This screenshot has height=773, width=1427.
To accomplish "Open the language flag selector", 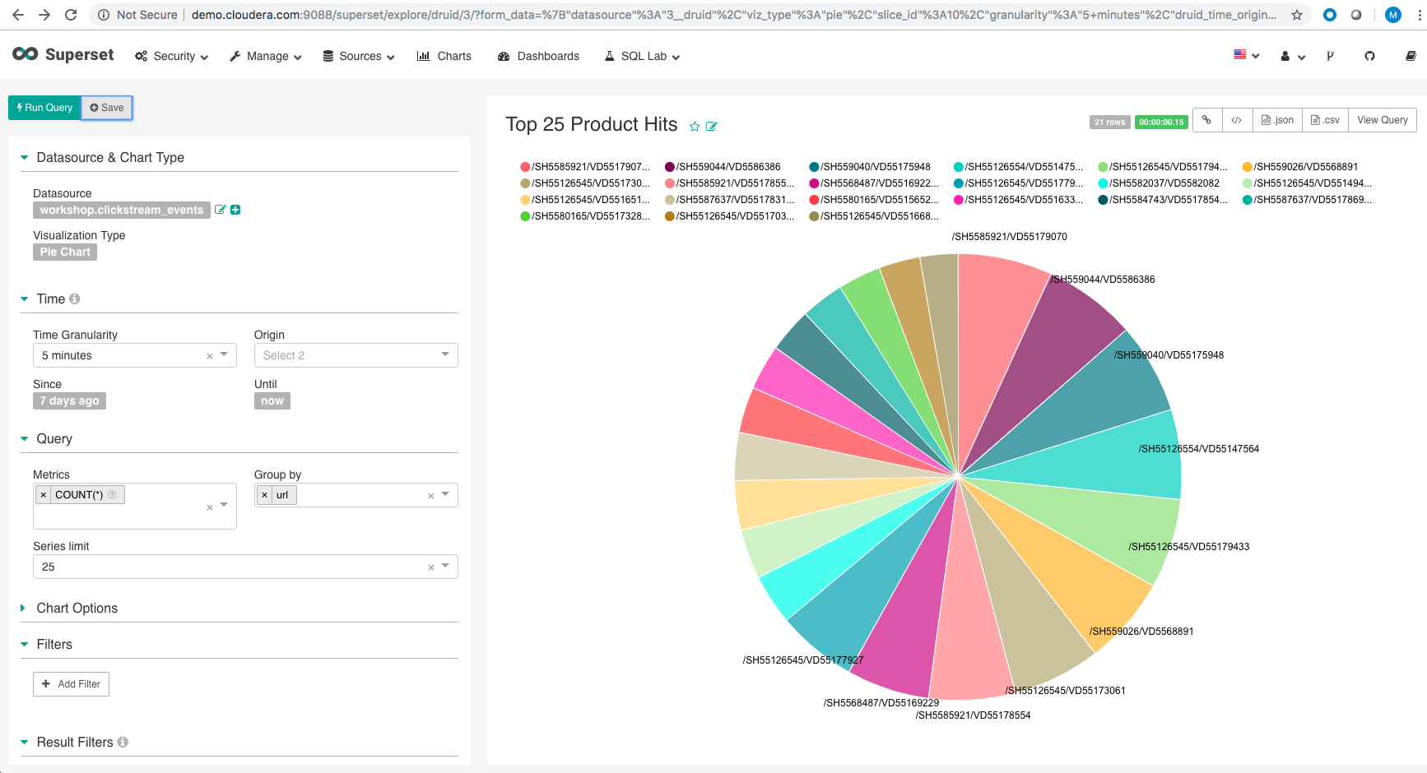I will [x=1246, y=55].
